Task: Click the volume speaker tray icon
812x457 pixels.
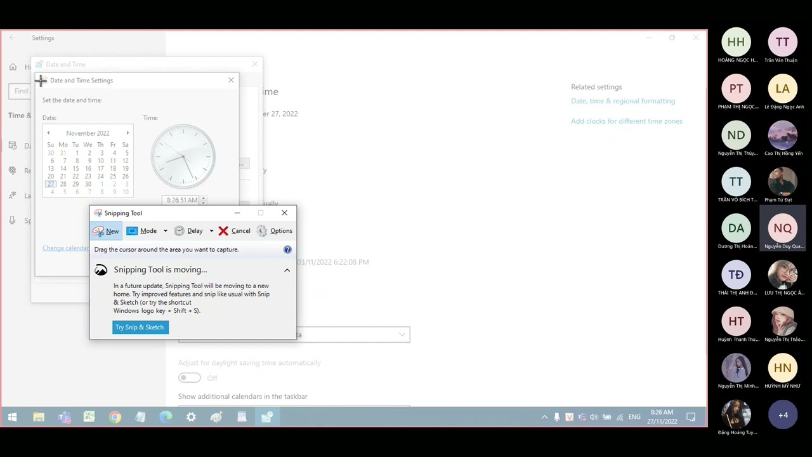Action: (x=594, y=417)
